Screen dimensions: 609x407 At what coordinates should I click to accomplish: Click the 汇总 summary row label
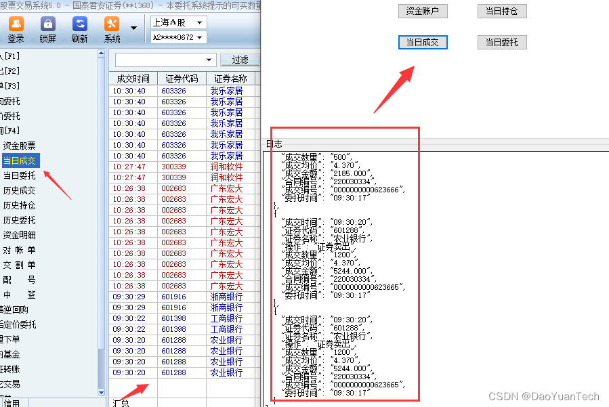(x=121, y=403)
